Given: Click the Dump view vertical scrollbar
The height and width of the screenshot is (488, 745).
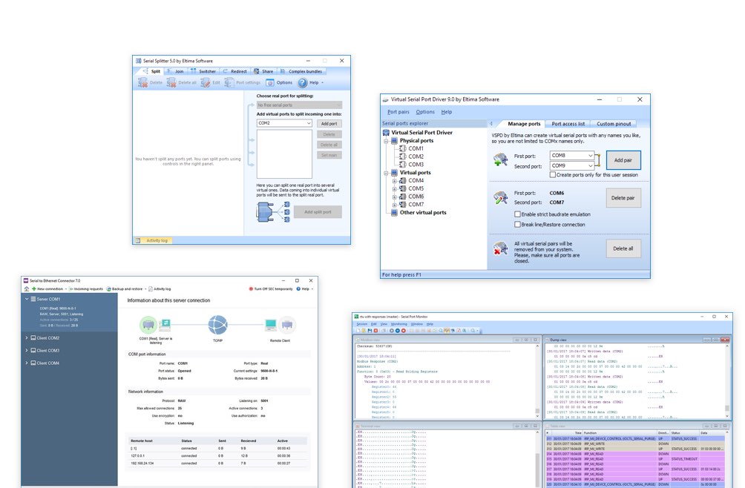Looking at the screenshot, I should [x=727, y=380].
